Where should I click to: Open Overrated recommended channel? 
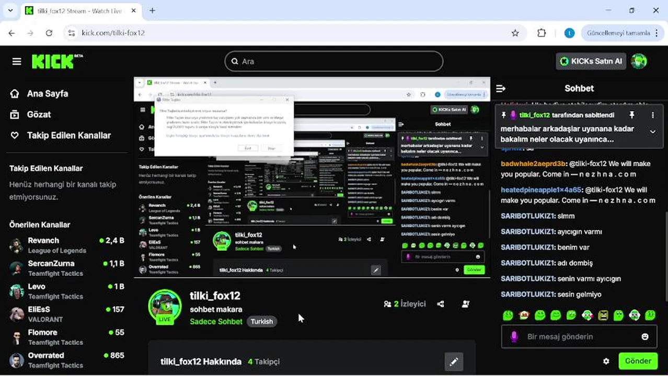coord(67,360)
